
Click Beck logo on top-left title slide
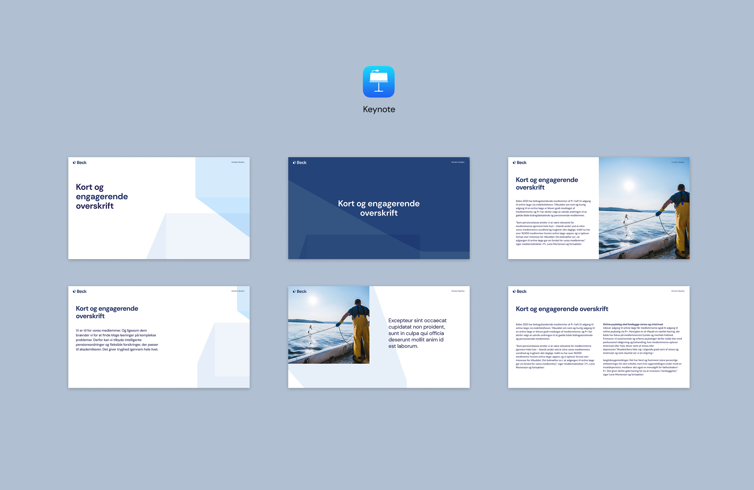tap(80, 162)
